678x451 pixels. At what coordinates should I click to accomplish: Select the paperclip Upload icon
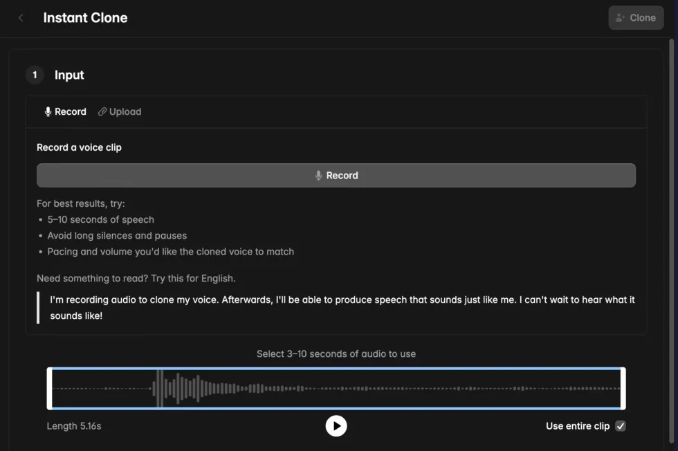pyautogui.click(x=101, y=111)
